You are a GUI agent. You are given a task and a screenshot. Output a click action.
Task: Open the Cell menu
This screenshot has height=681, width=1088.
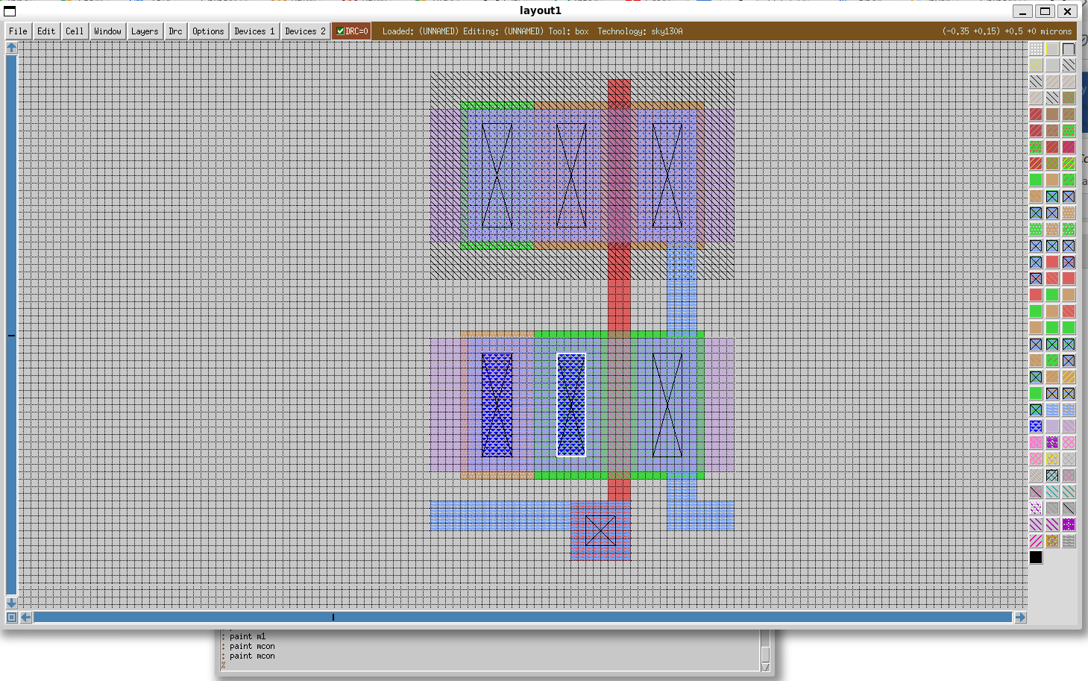click(x=75, y=31)
